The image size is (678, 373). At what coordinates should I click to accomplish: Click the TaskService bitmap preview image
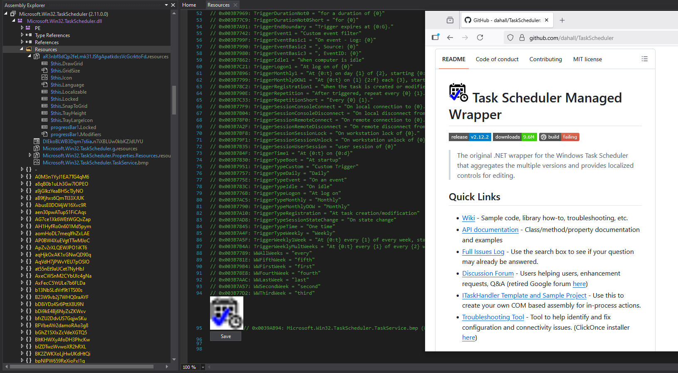coord(226,313)
